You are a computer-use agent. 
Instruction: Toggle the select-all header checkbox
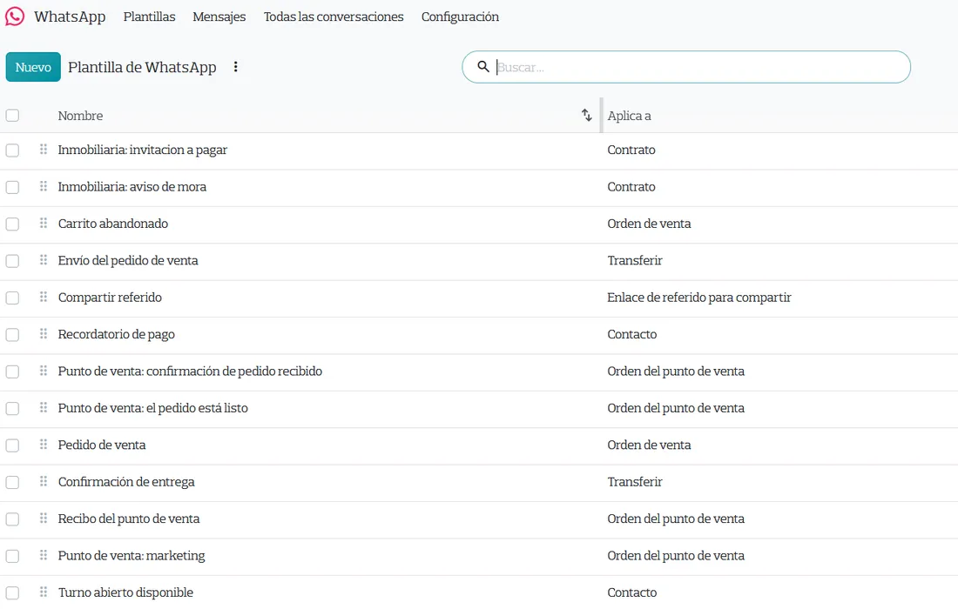click(12, 116)
